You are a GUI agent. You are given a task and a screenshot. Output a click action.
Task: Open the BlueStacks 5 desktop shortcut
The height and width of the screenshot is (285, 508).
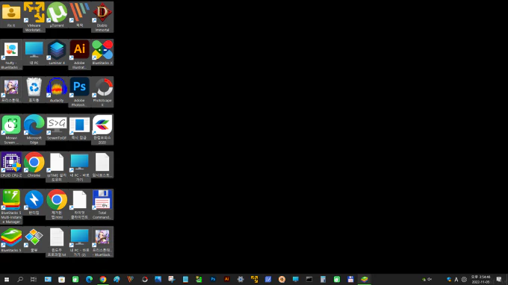[x=11, y=239]
